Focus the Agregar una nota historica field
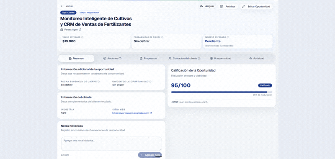Viewport: 335px width, 159px height. [111, 144]
